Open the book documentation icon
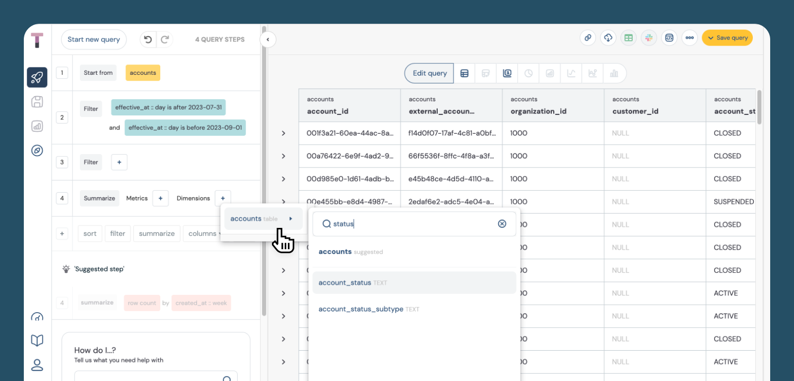The image size is (794, 381). click(x=37, y=340)
